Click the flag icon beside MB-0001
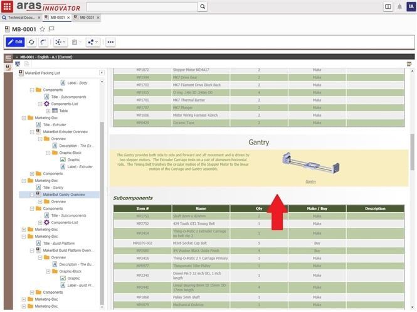This screenshot has height=312, width=417. (51, 29)
